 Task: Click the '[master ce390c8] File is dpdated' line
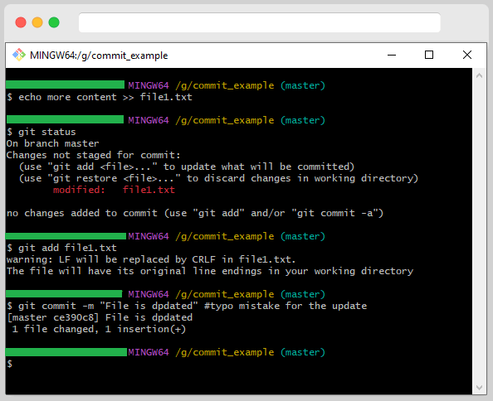point(100,317)
